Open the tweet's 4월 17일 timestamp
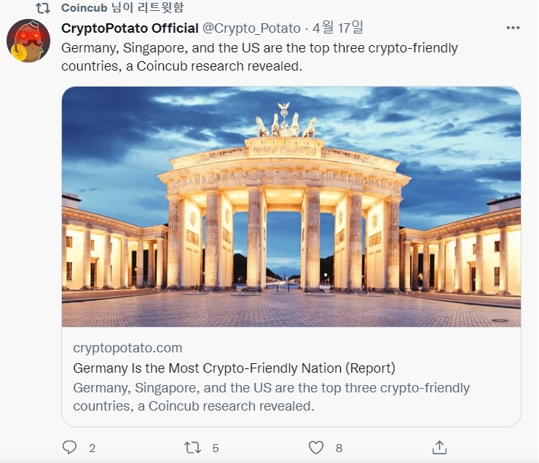Image resolution: width=539 pixels, height=463 pixels. 338,28
